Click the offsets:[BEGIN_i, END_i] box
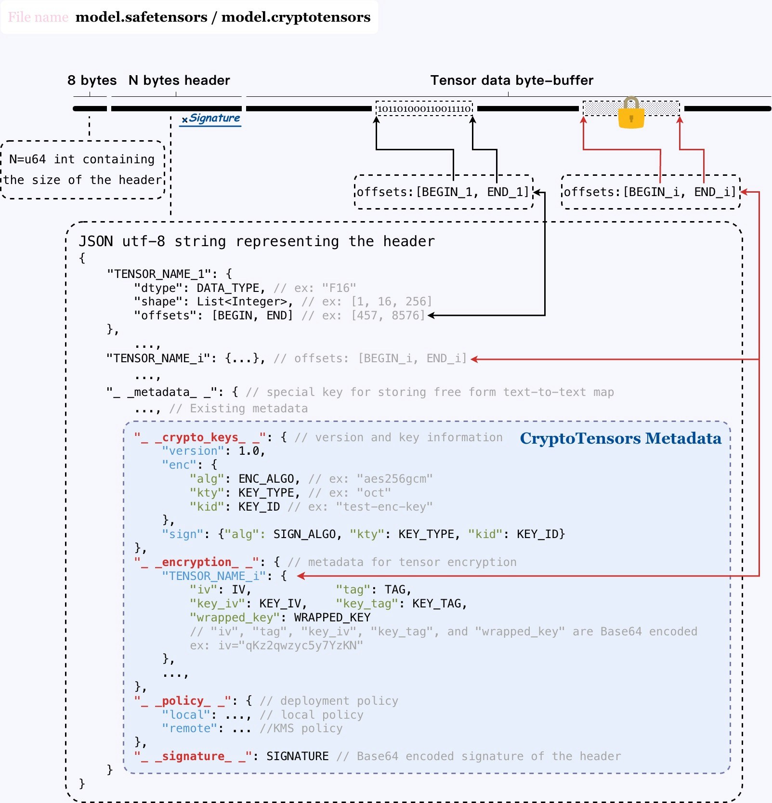The height and width of the screenshot is (803, 772). point(650,192)
